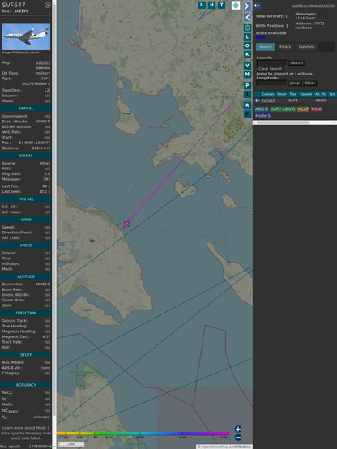Image resolution: width=337 pixels, height=449 pixels.
Task: Click the U map button
Action: coord(202,5)
